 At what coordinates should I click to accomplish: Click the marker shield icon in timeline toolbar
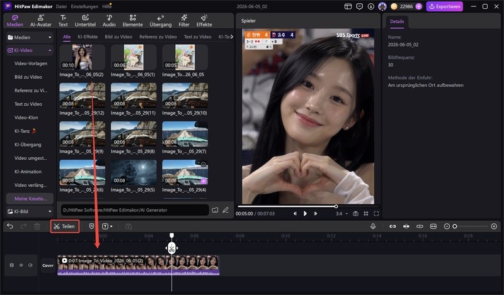91,226
